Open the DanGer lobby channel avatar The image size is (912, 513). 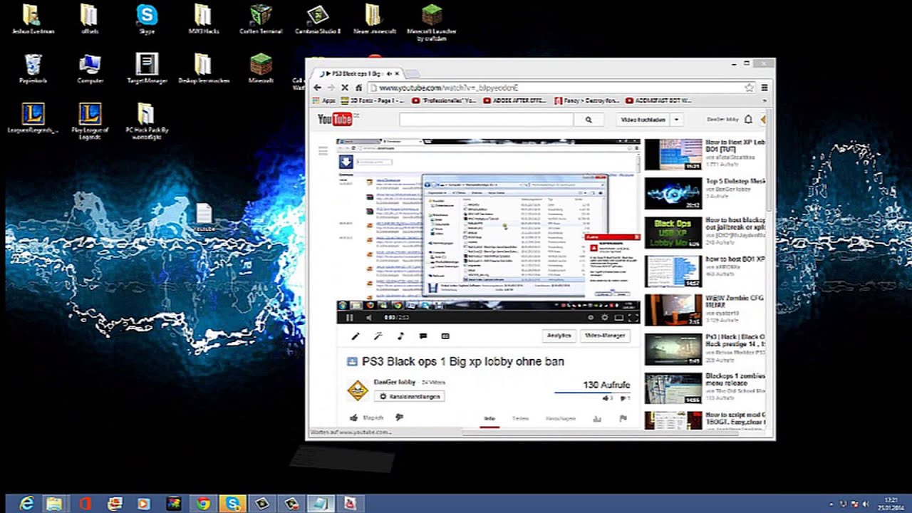(x=357, y=390)
